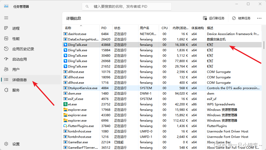Sort by the 用户名 column header
The height and width of the screenshot is (150, 266).
tap(148, 28)
